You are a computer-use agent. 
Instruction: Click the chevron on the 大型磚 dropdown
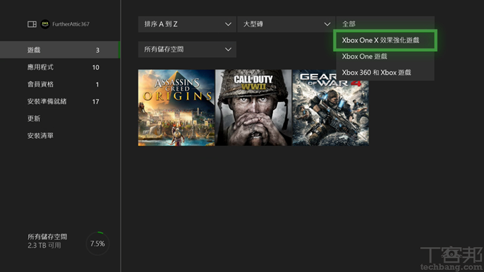[327, 24]
